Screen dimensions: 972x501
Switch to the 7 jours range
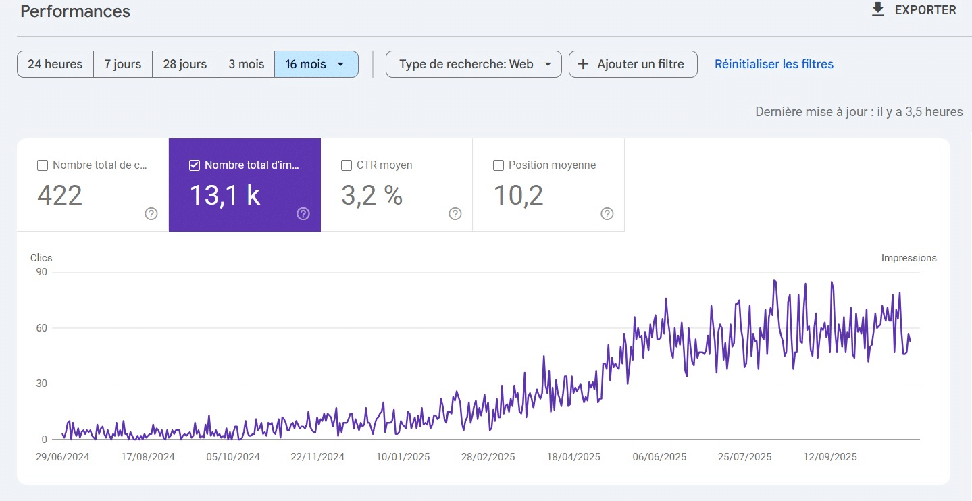[x=123, y=64]
